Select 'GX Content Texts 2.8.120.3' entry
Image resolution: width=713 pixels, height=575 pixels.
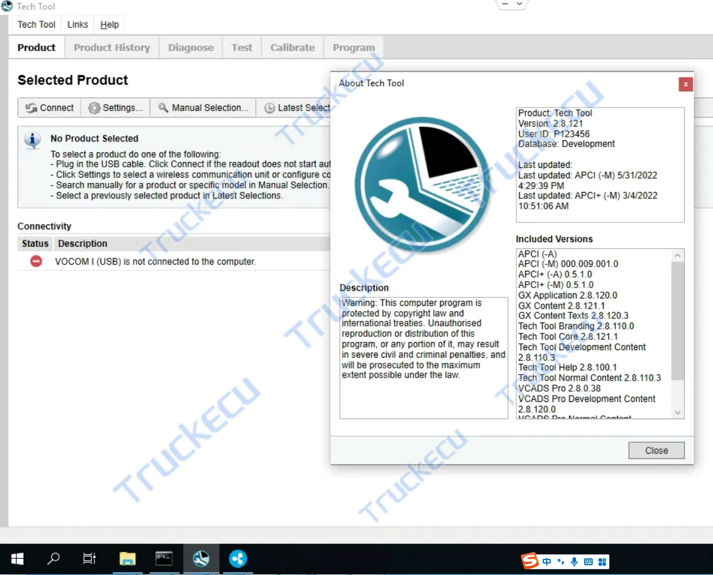(x=573, y=316)
